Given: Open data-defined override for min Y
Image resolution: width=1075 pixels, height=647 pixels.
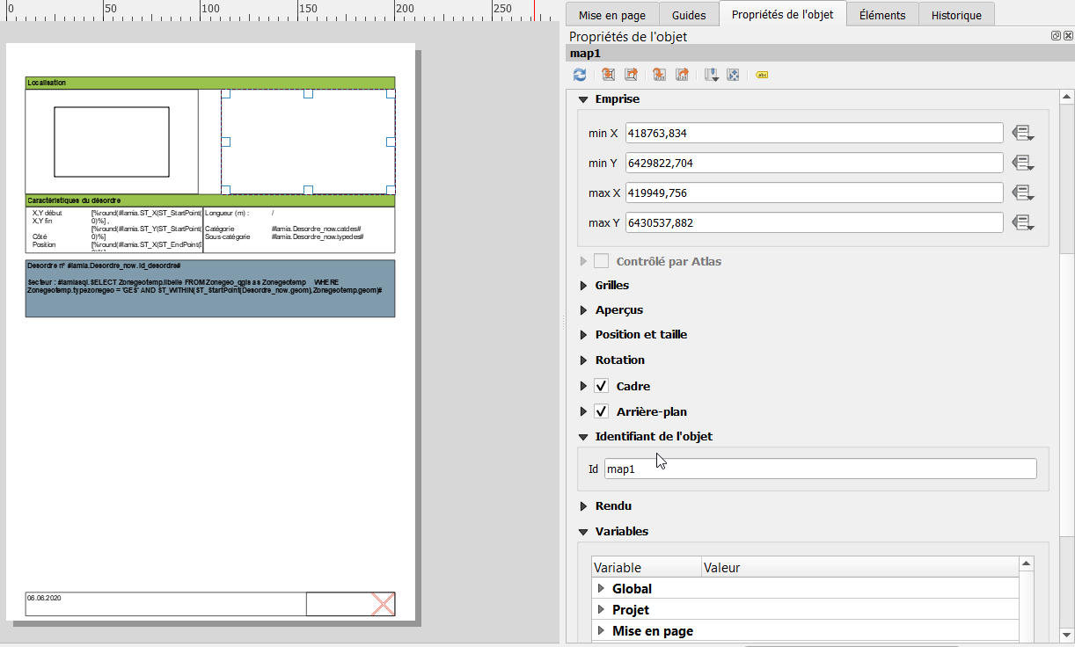Looking at the screenshot, I should 1022,163.
